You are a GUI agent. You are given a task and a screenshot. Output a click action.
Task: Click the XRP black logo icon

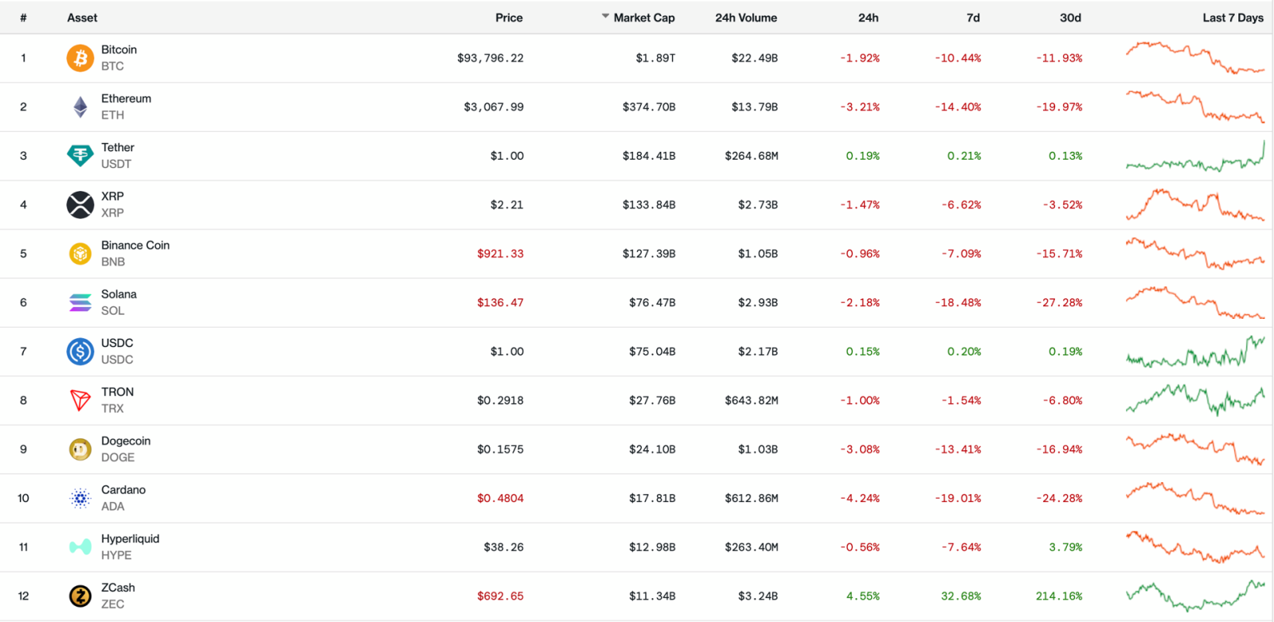coord(80,204)
